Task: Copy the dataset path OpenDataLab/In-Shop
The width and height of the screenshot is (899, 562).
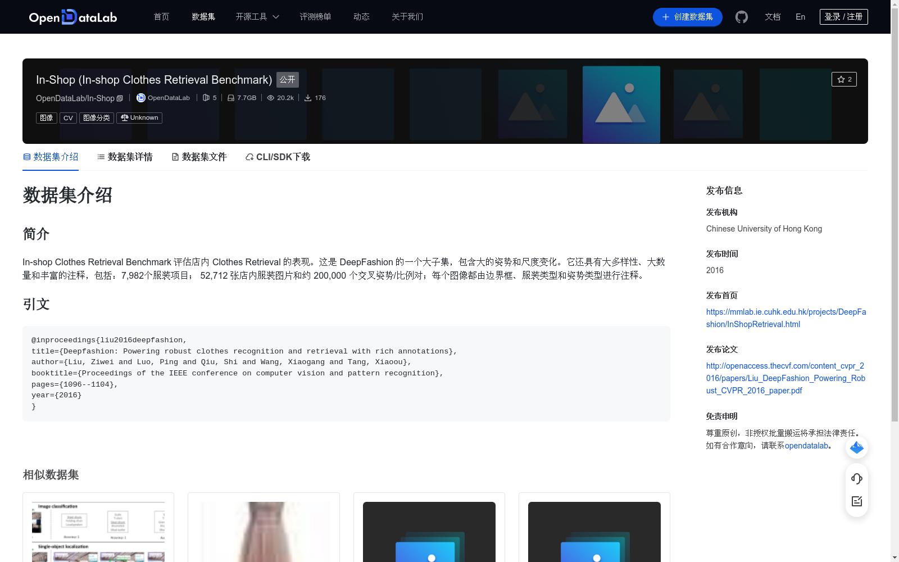Action: click(120, 98)
